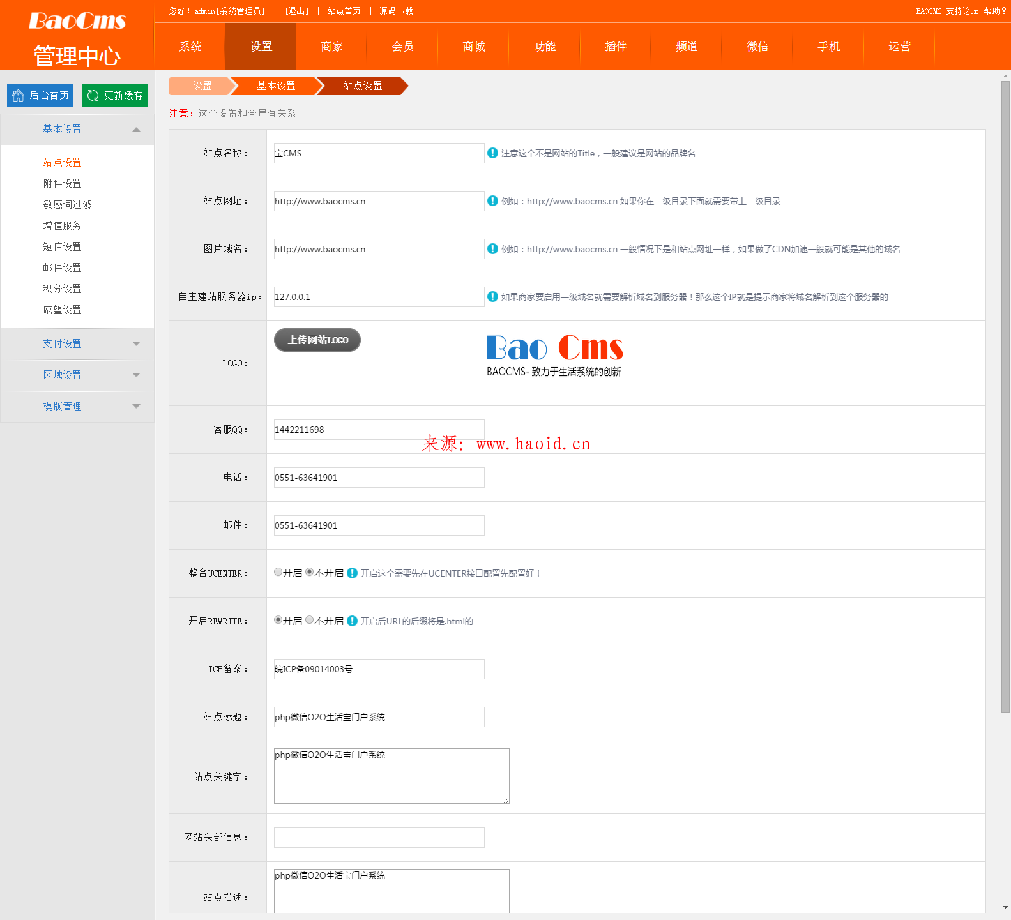1011x920 pixels.
Task: Focus the 自主建站服务器ip input field
Action: click(379, 297)
